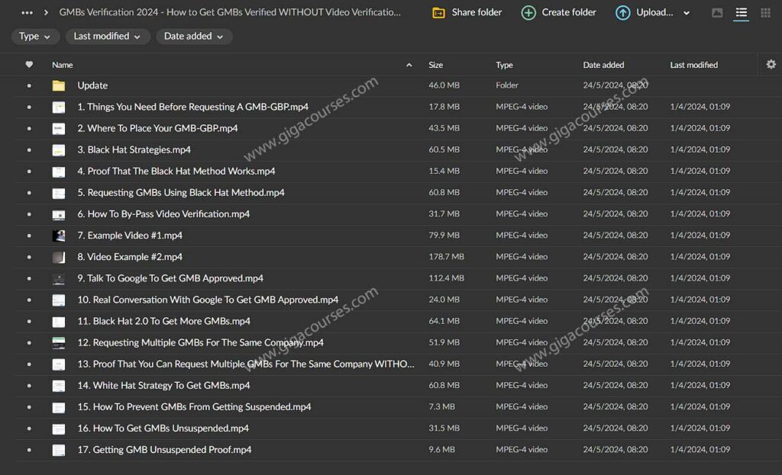This screenshot has height=475, width=782.
Task: Open the Type filter dropdown
Action: 35,36
